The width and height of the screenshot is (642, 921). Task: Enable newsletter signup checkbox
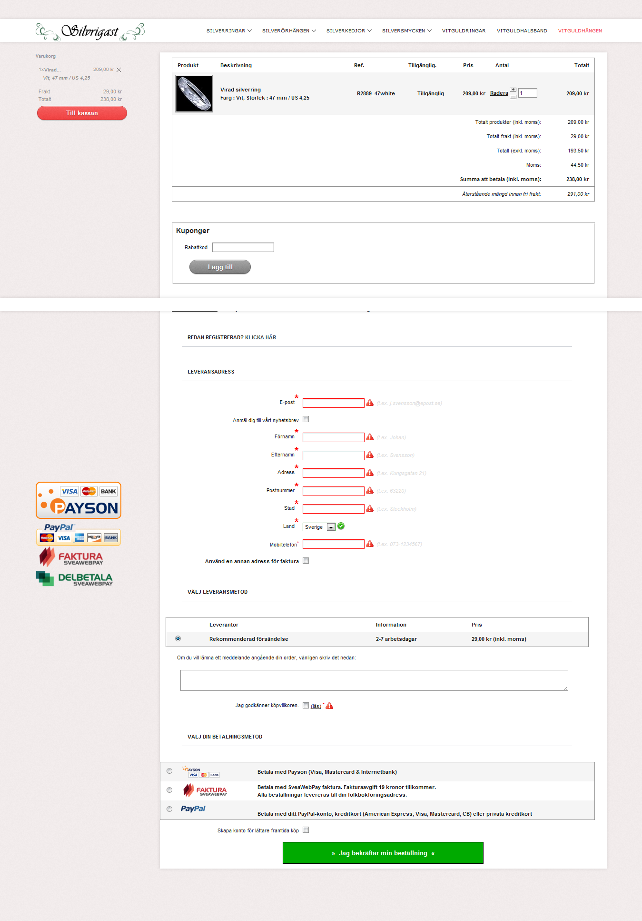click(306, 419)
